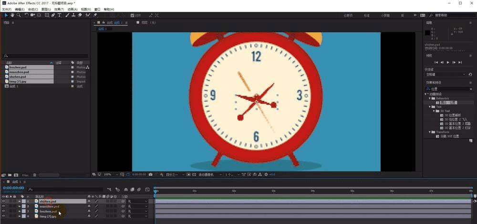Select the Zoom magnifier tool

tap(19, 15)
